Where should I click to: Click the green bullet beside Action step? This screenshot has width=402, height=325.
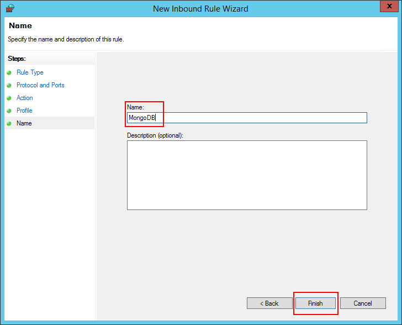pos(9,98)
